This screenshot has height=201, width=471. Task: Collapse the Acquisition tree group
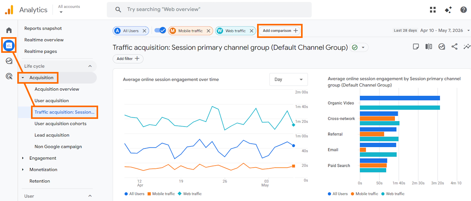coord(23,78)
